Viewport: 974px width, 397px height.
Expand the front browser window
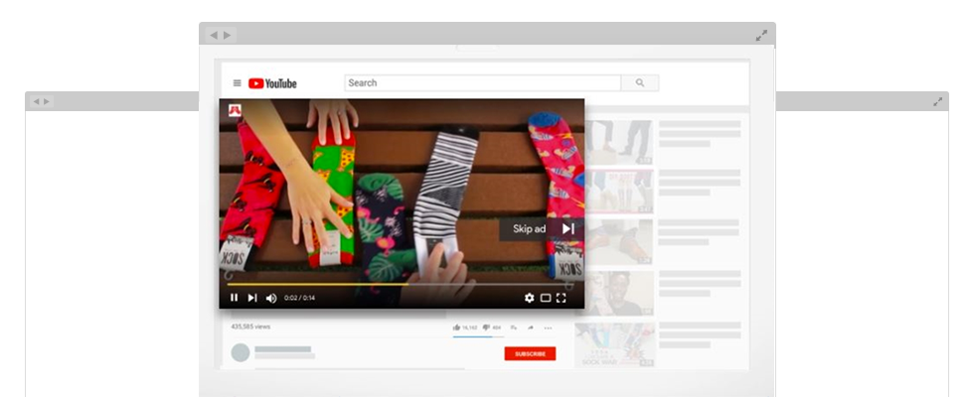tap(761, 36)
